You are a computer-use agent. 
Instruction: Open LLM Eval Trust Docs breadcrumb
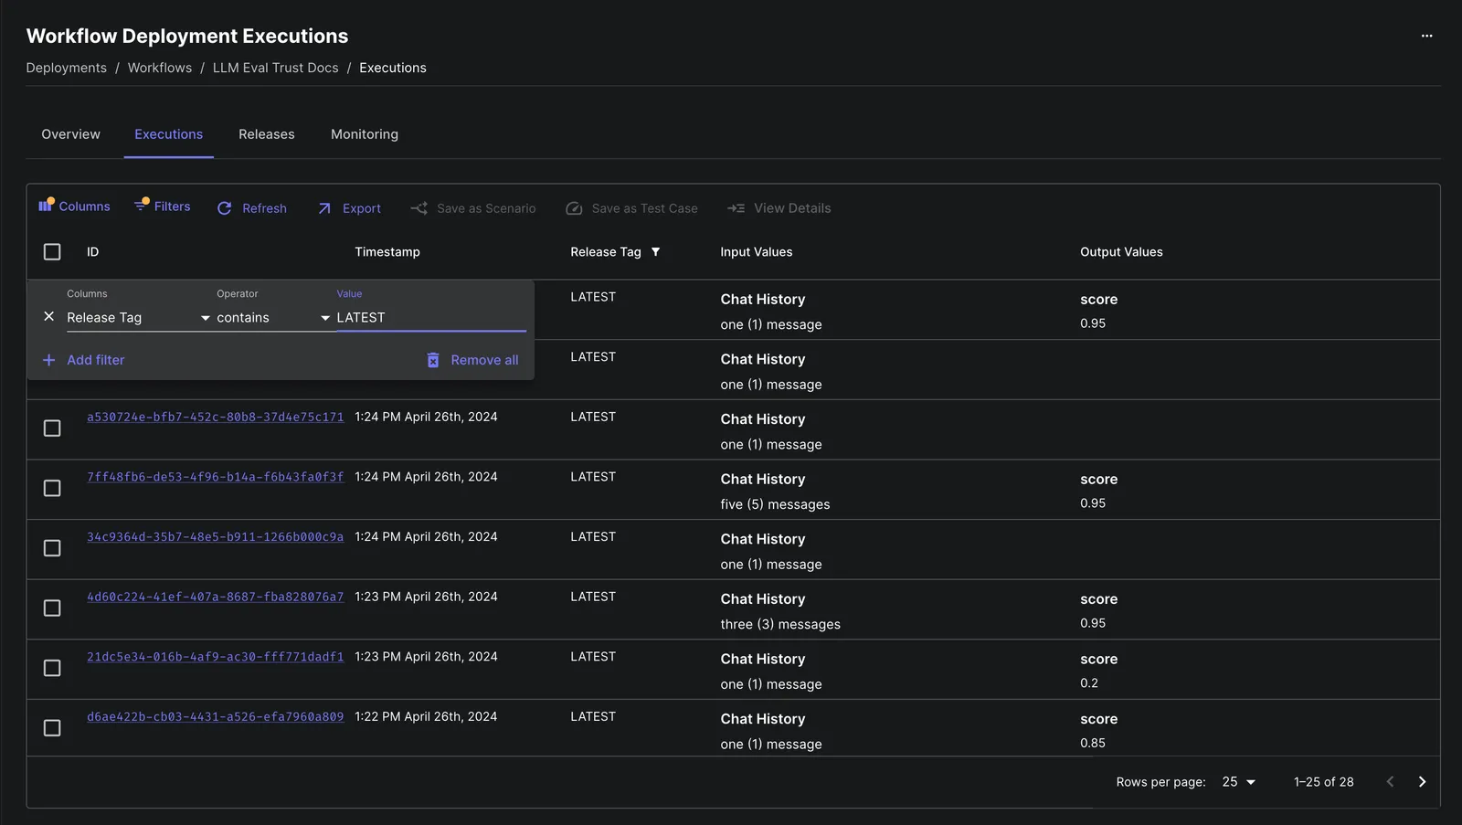276,68
